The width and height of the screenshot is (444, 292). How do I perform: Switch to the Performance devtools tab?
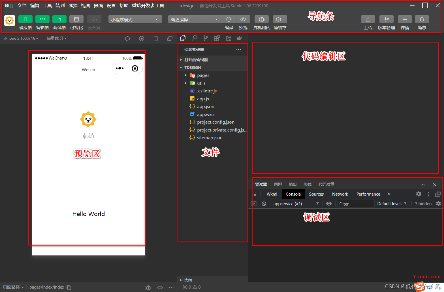click(x=368, y=194)
